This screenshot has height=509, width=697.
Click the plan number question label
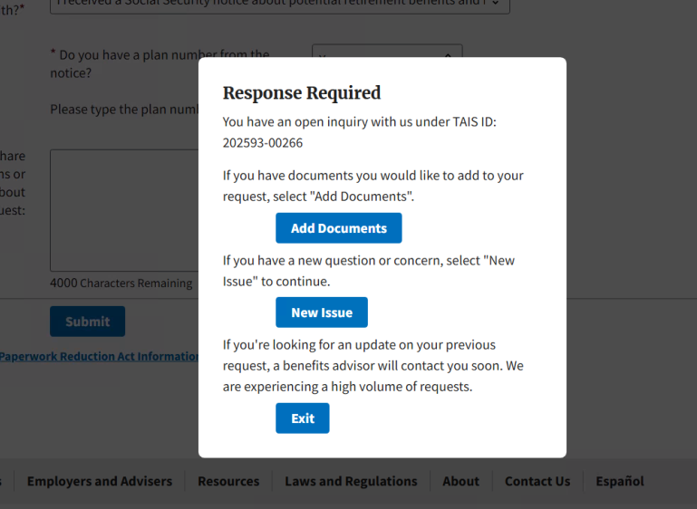tap(159, 63)
